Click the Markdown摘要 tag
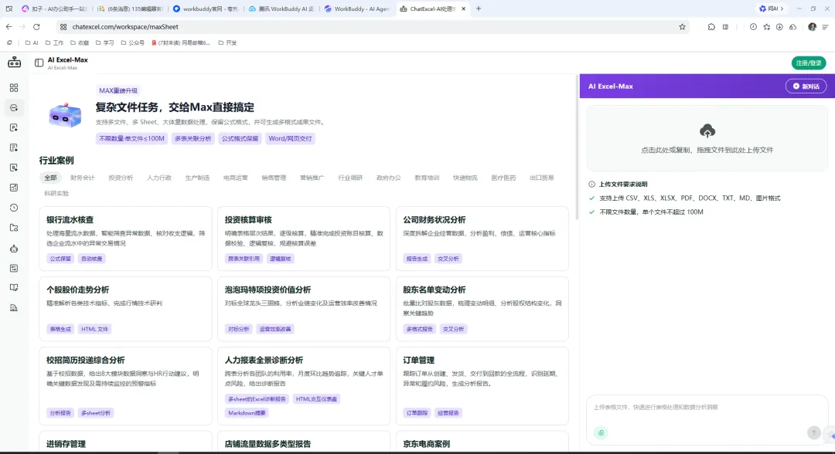835x454 pixels. 247,413
